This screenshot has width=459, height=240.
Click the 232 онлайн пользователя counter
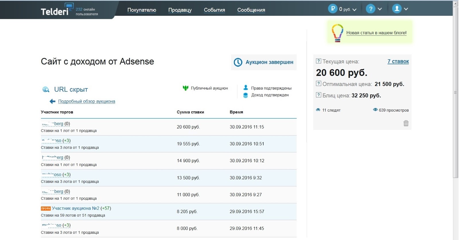(87, 11)
